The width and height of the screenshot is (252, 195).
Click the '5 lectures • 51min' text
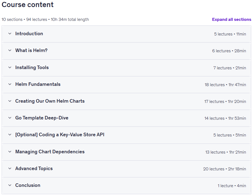pyautogui.click(x=230, y=135)
